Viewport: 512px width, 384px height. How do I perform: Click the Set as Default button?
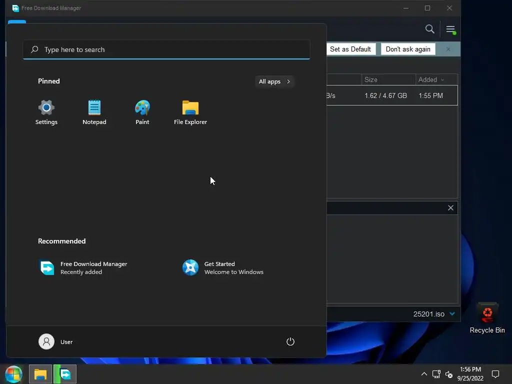tap(350, 49)
